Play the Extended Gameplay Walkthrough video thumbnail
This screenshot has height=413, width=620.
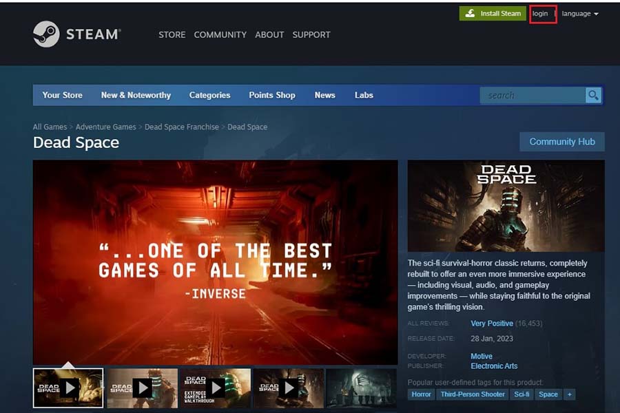pos(216,388)
